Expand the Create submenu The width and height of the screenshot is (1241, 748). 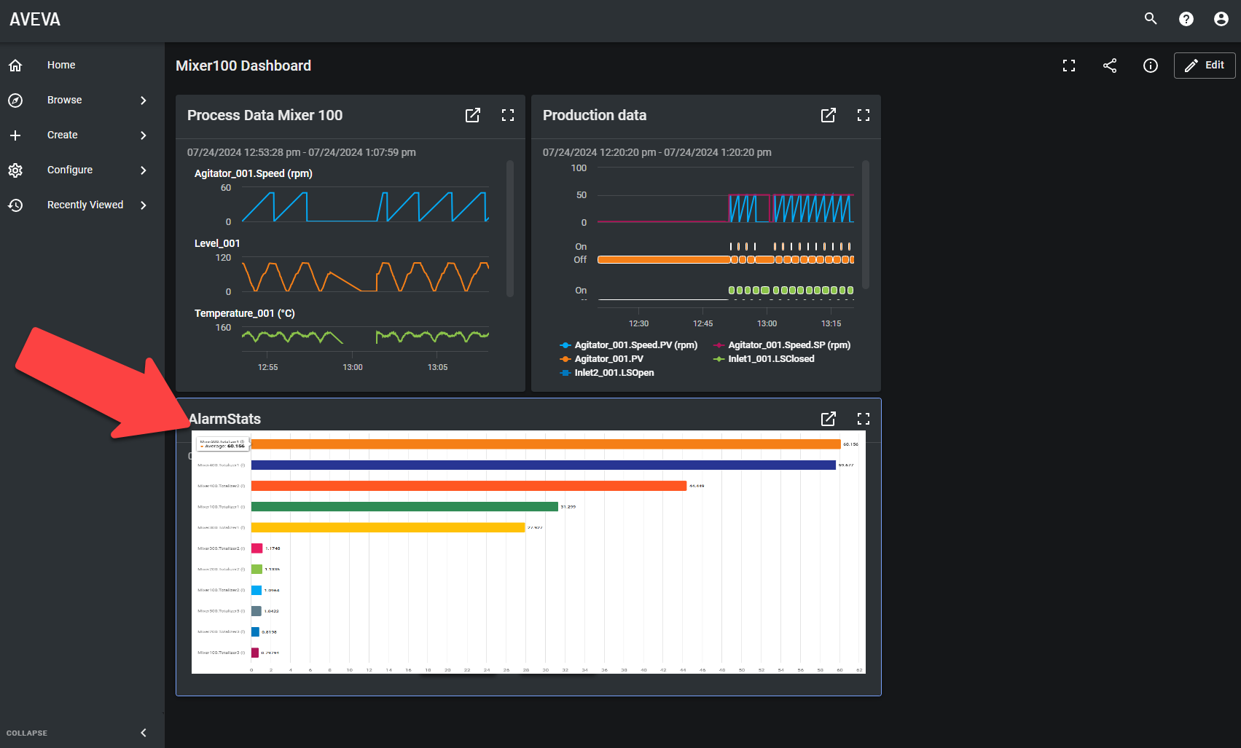pos(144,135)
